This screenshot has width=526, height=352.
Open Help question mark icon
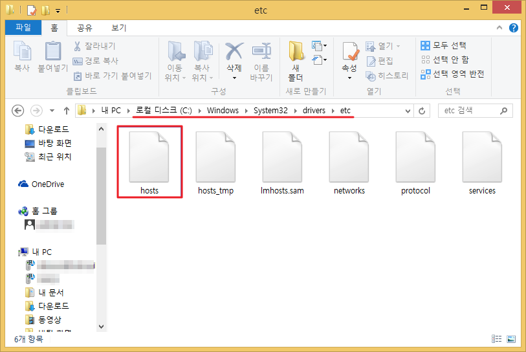pos(513,28)
